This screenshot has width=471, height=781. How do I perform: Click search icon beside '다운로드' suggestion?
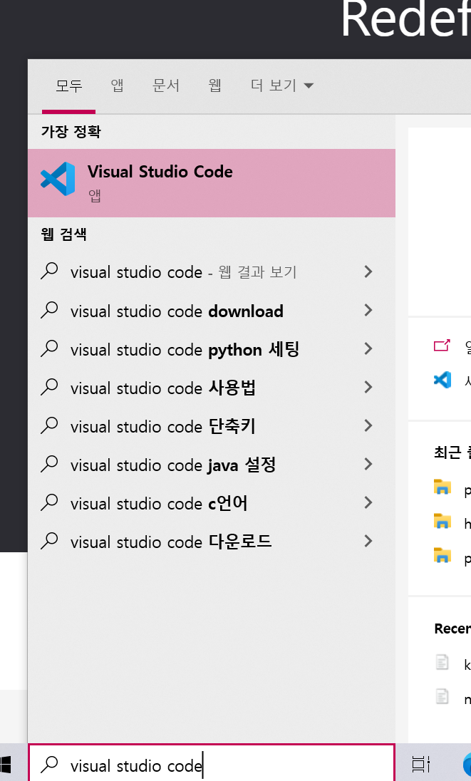pyautogui.click(x=49, y=540)
